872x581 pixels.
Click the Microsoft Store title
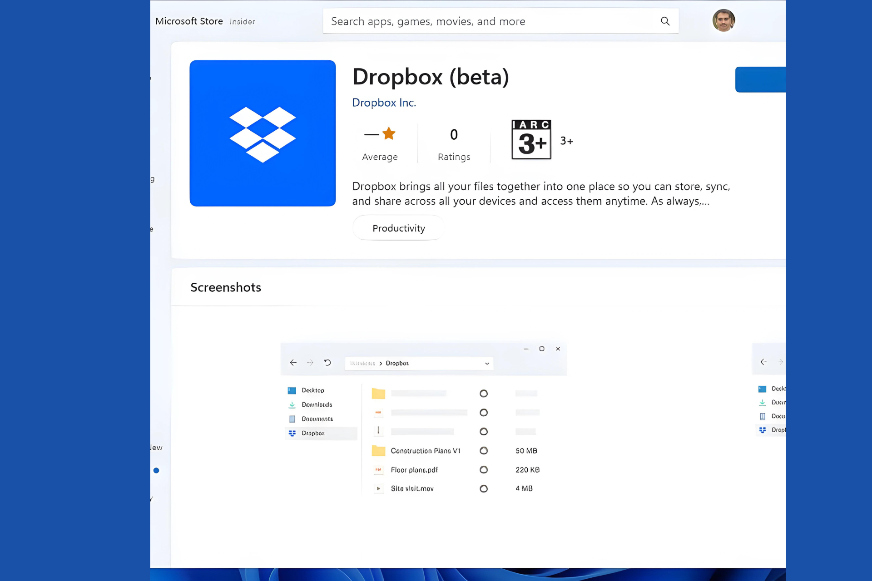point(189,21)
